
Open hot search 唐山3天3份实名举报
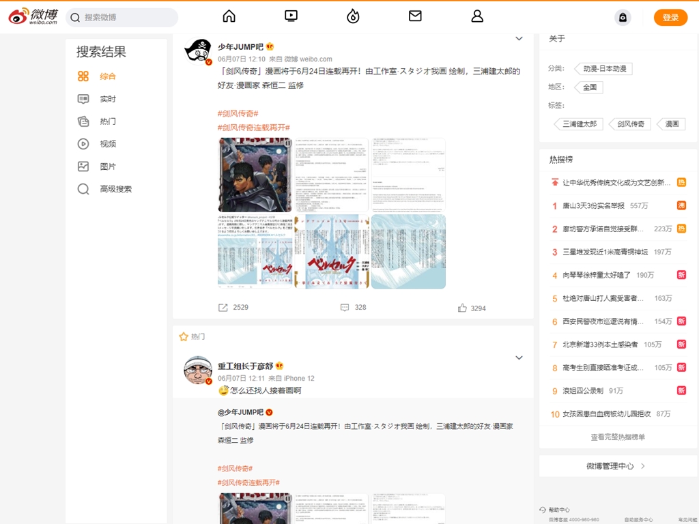coord(593,206)
